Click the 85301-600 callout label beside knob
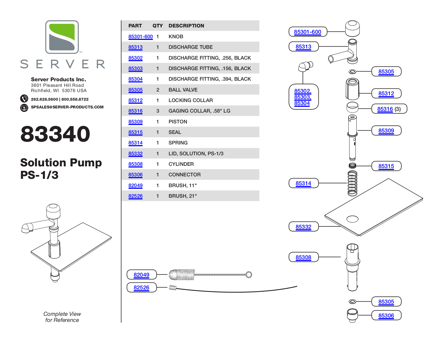 pyautogui.click(x=308, y=32)
